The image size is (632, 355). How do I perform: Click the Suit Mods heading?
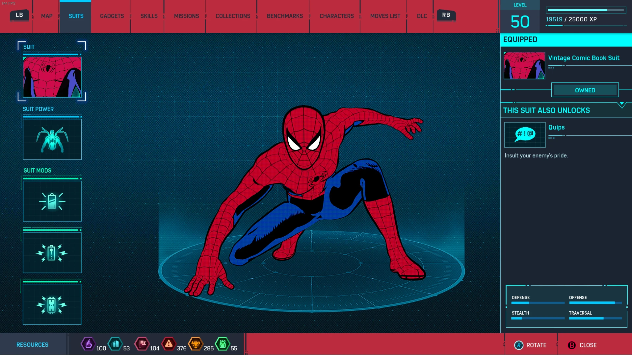tap(38, 171)
